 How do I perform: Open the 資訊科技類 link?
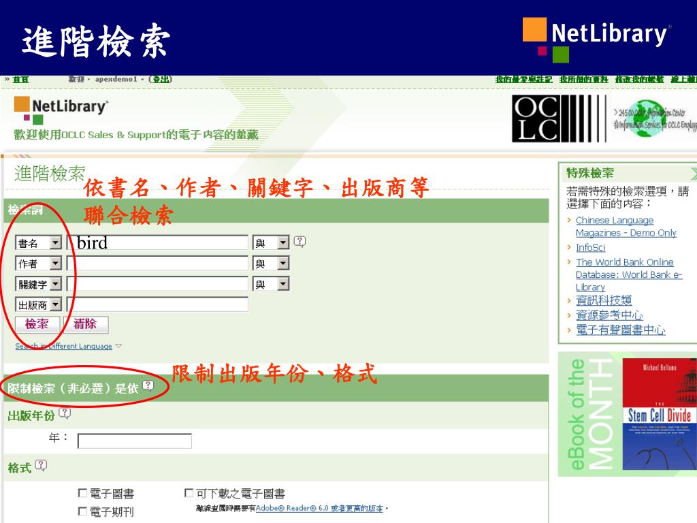(604, 300)
